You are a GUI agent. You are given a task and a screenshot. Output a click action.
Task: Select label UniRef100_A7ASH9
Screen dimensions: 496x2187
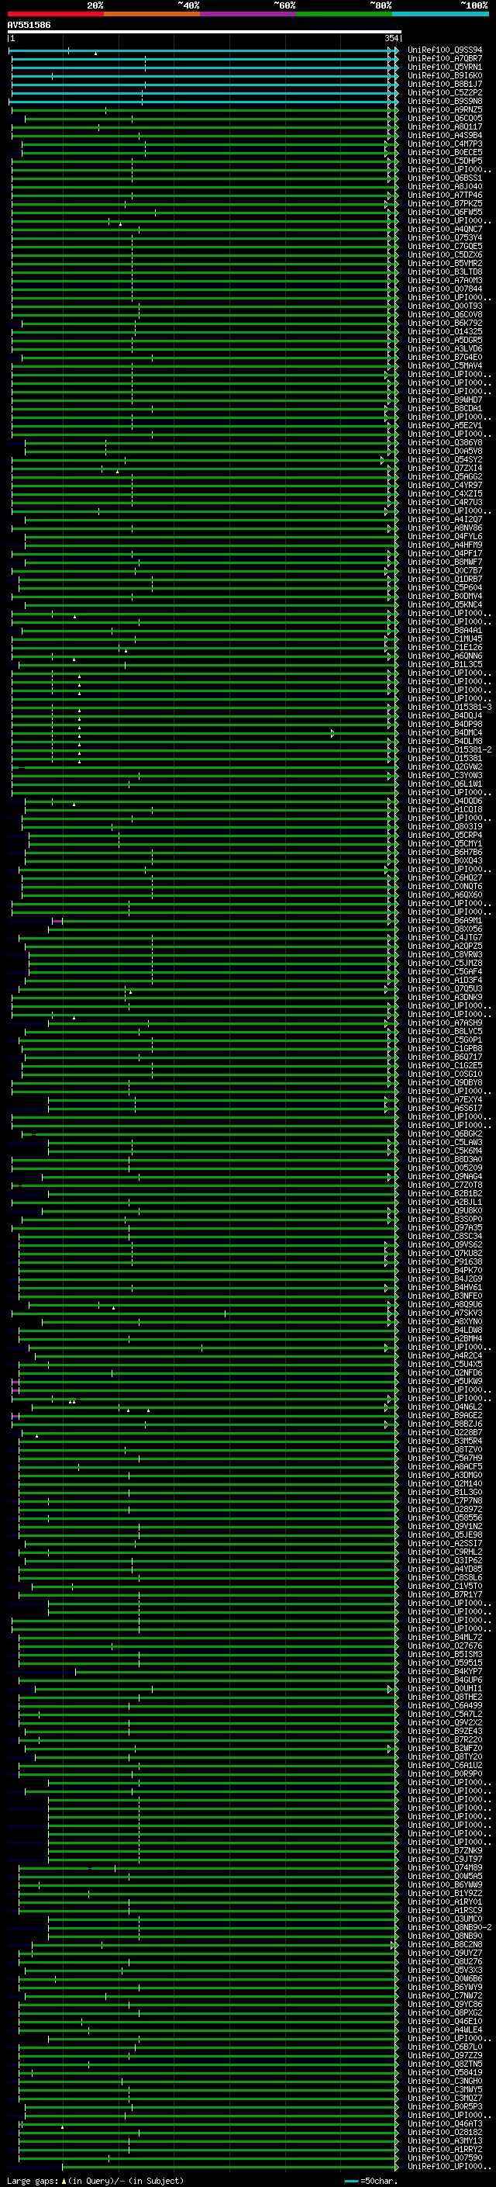445,1023
